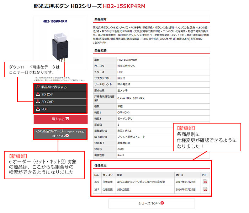Click the download icon next to 3D CAD
The height and width of the screenshot is (213, 249).
[x=38, y=102]
